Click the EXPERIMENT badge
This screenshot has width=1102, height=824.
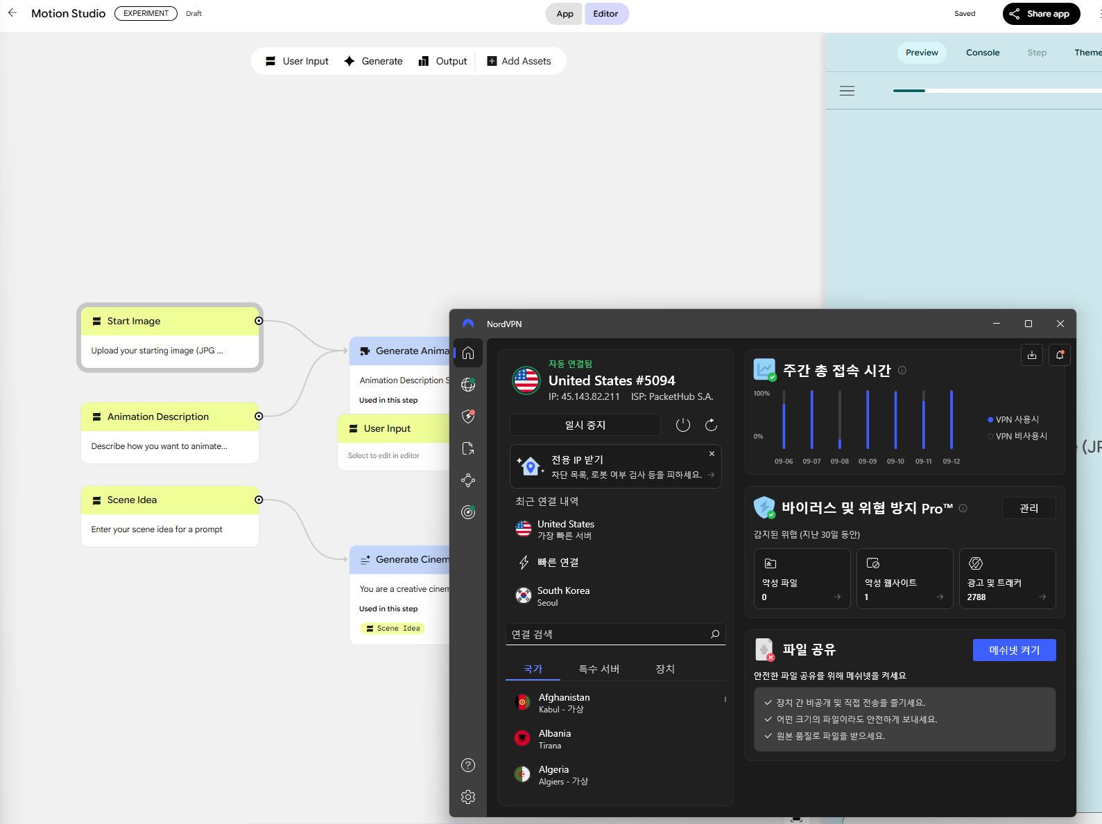[x=146, y=13]
